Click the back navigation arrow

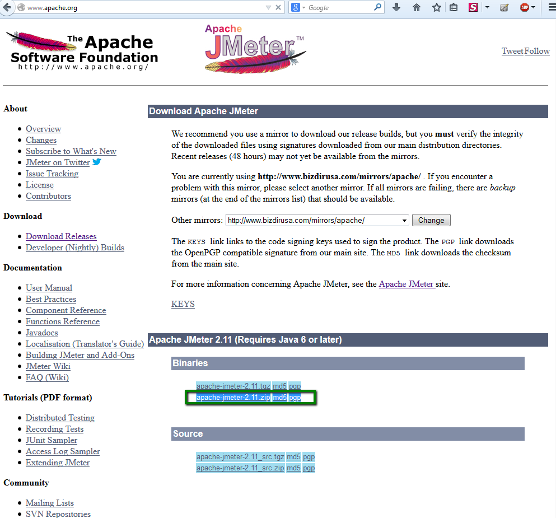(x=7, y=8)
